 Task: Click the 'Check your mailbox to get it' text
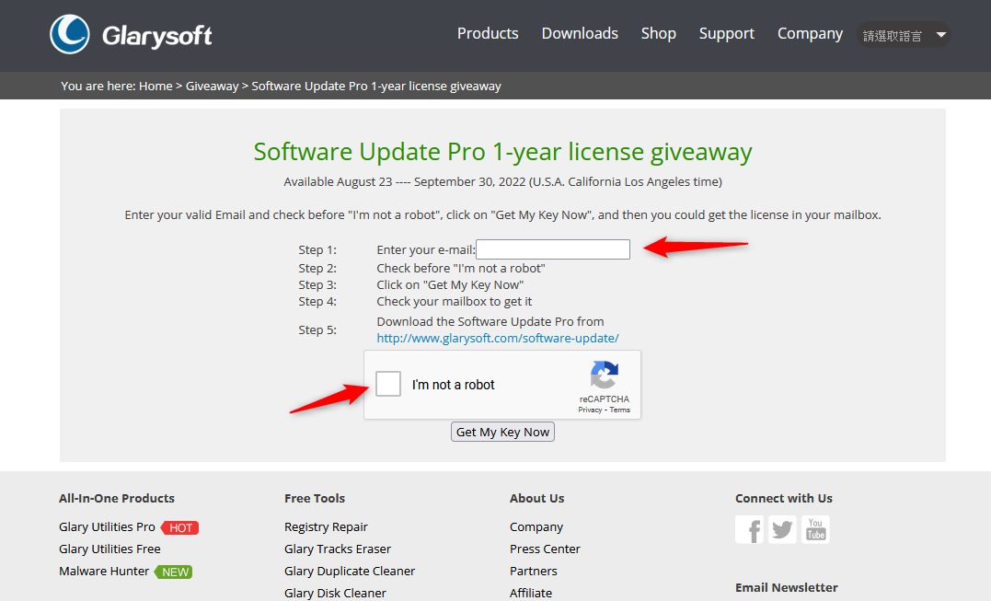pos(454,302)
